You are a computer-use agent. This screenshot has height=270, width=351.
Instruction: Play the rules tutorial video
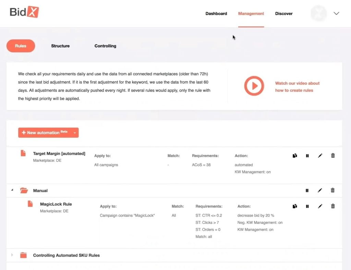(x=254, y=86)
